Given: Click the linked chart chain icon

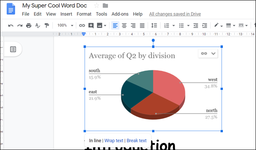Looking at the screenshot, I should pos(204,53).
